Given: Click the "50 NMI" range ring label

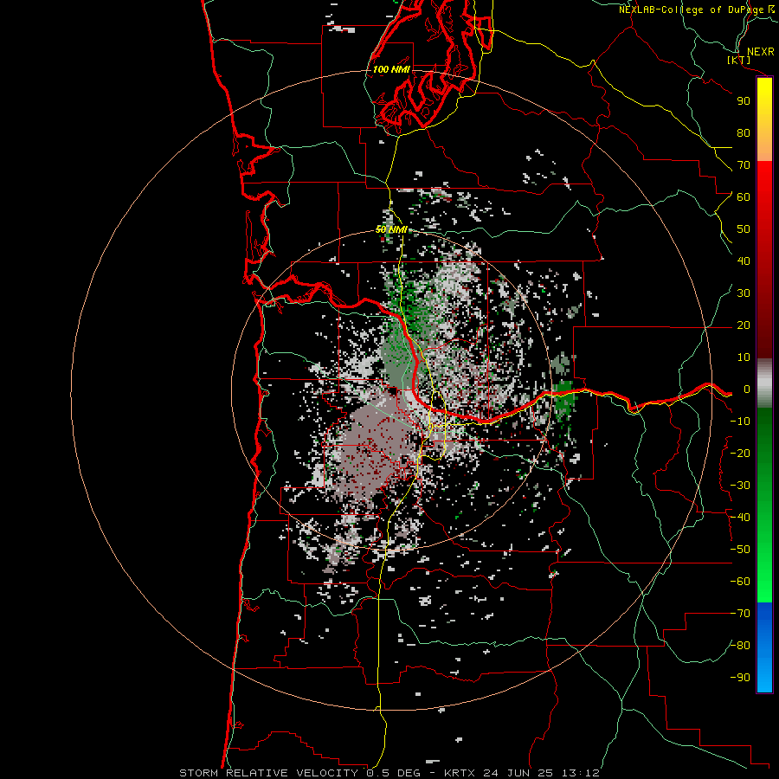Looking at the screenshot, I should point(391,229).
